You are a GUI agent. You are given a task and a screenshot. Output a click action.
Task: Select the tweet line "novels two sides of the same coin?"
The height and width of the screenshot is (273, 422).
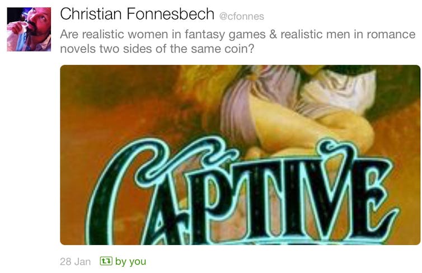coord(157,49)
